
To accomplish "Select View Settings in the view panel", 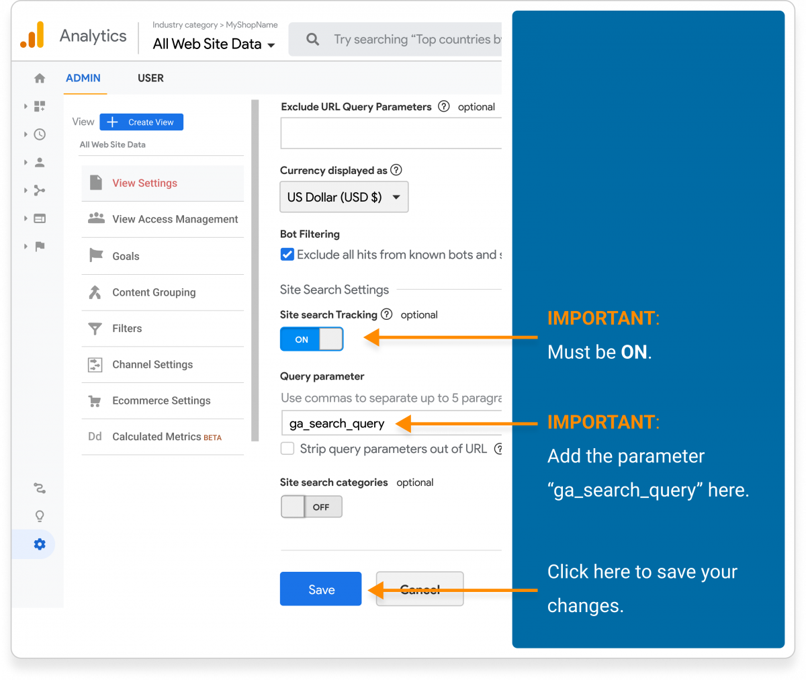I will pyautogui.click(x=144, y=183).
